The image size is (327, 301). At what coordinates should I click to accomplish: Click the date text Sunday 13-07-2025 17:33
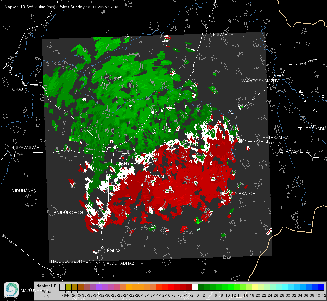pos(94,7)
